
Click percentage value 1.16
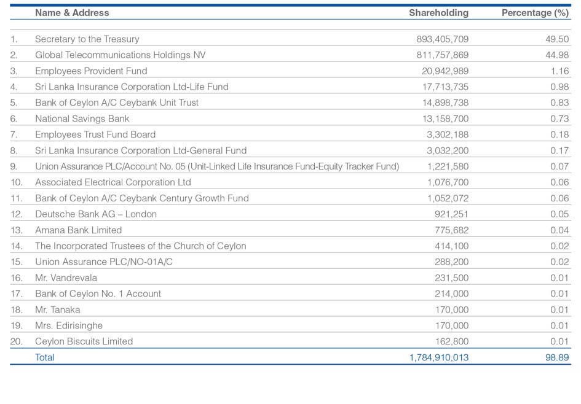559,71
